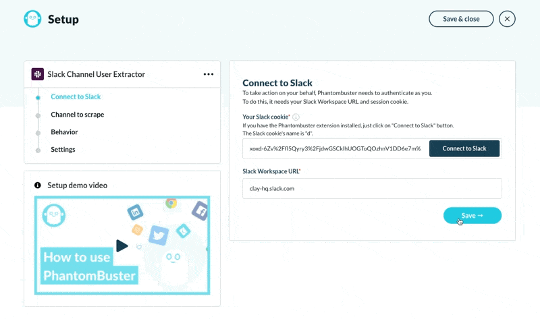Click the Slack icon next to Slack Channel User Extractor
Image resolution: width=540 pixels, height=319 pixels.
click(38, 74)
